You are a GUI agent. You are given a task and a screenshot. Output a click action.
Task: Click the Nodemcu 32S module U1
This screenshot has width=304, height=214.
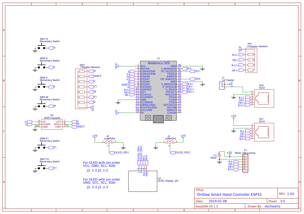158,92
